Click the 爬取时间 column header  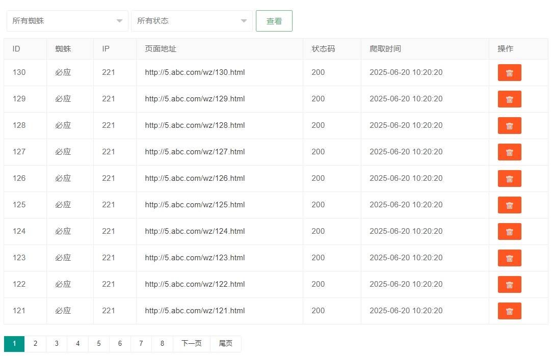385,49
